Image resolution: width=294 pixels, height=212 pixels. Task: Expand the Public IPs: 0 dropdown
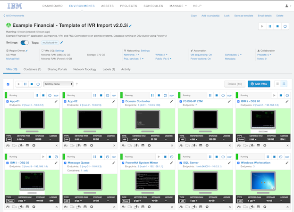coord(163,59)
